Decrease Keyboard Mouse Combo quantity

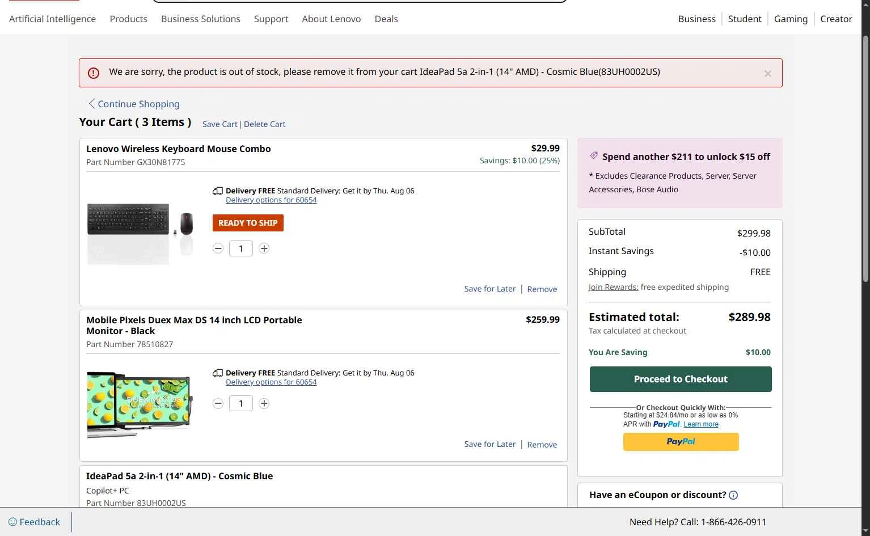coord(218,248)
